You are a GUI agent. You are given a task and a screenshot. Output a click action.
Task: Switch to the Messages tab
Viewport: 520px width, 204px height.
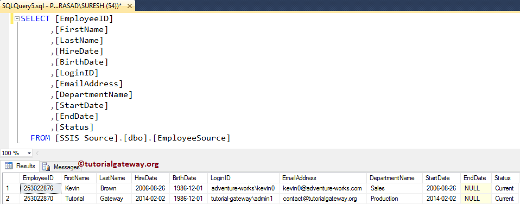pos(60,167)
